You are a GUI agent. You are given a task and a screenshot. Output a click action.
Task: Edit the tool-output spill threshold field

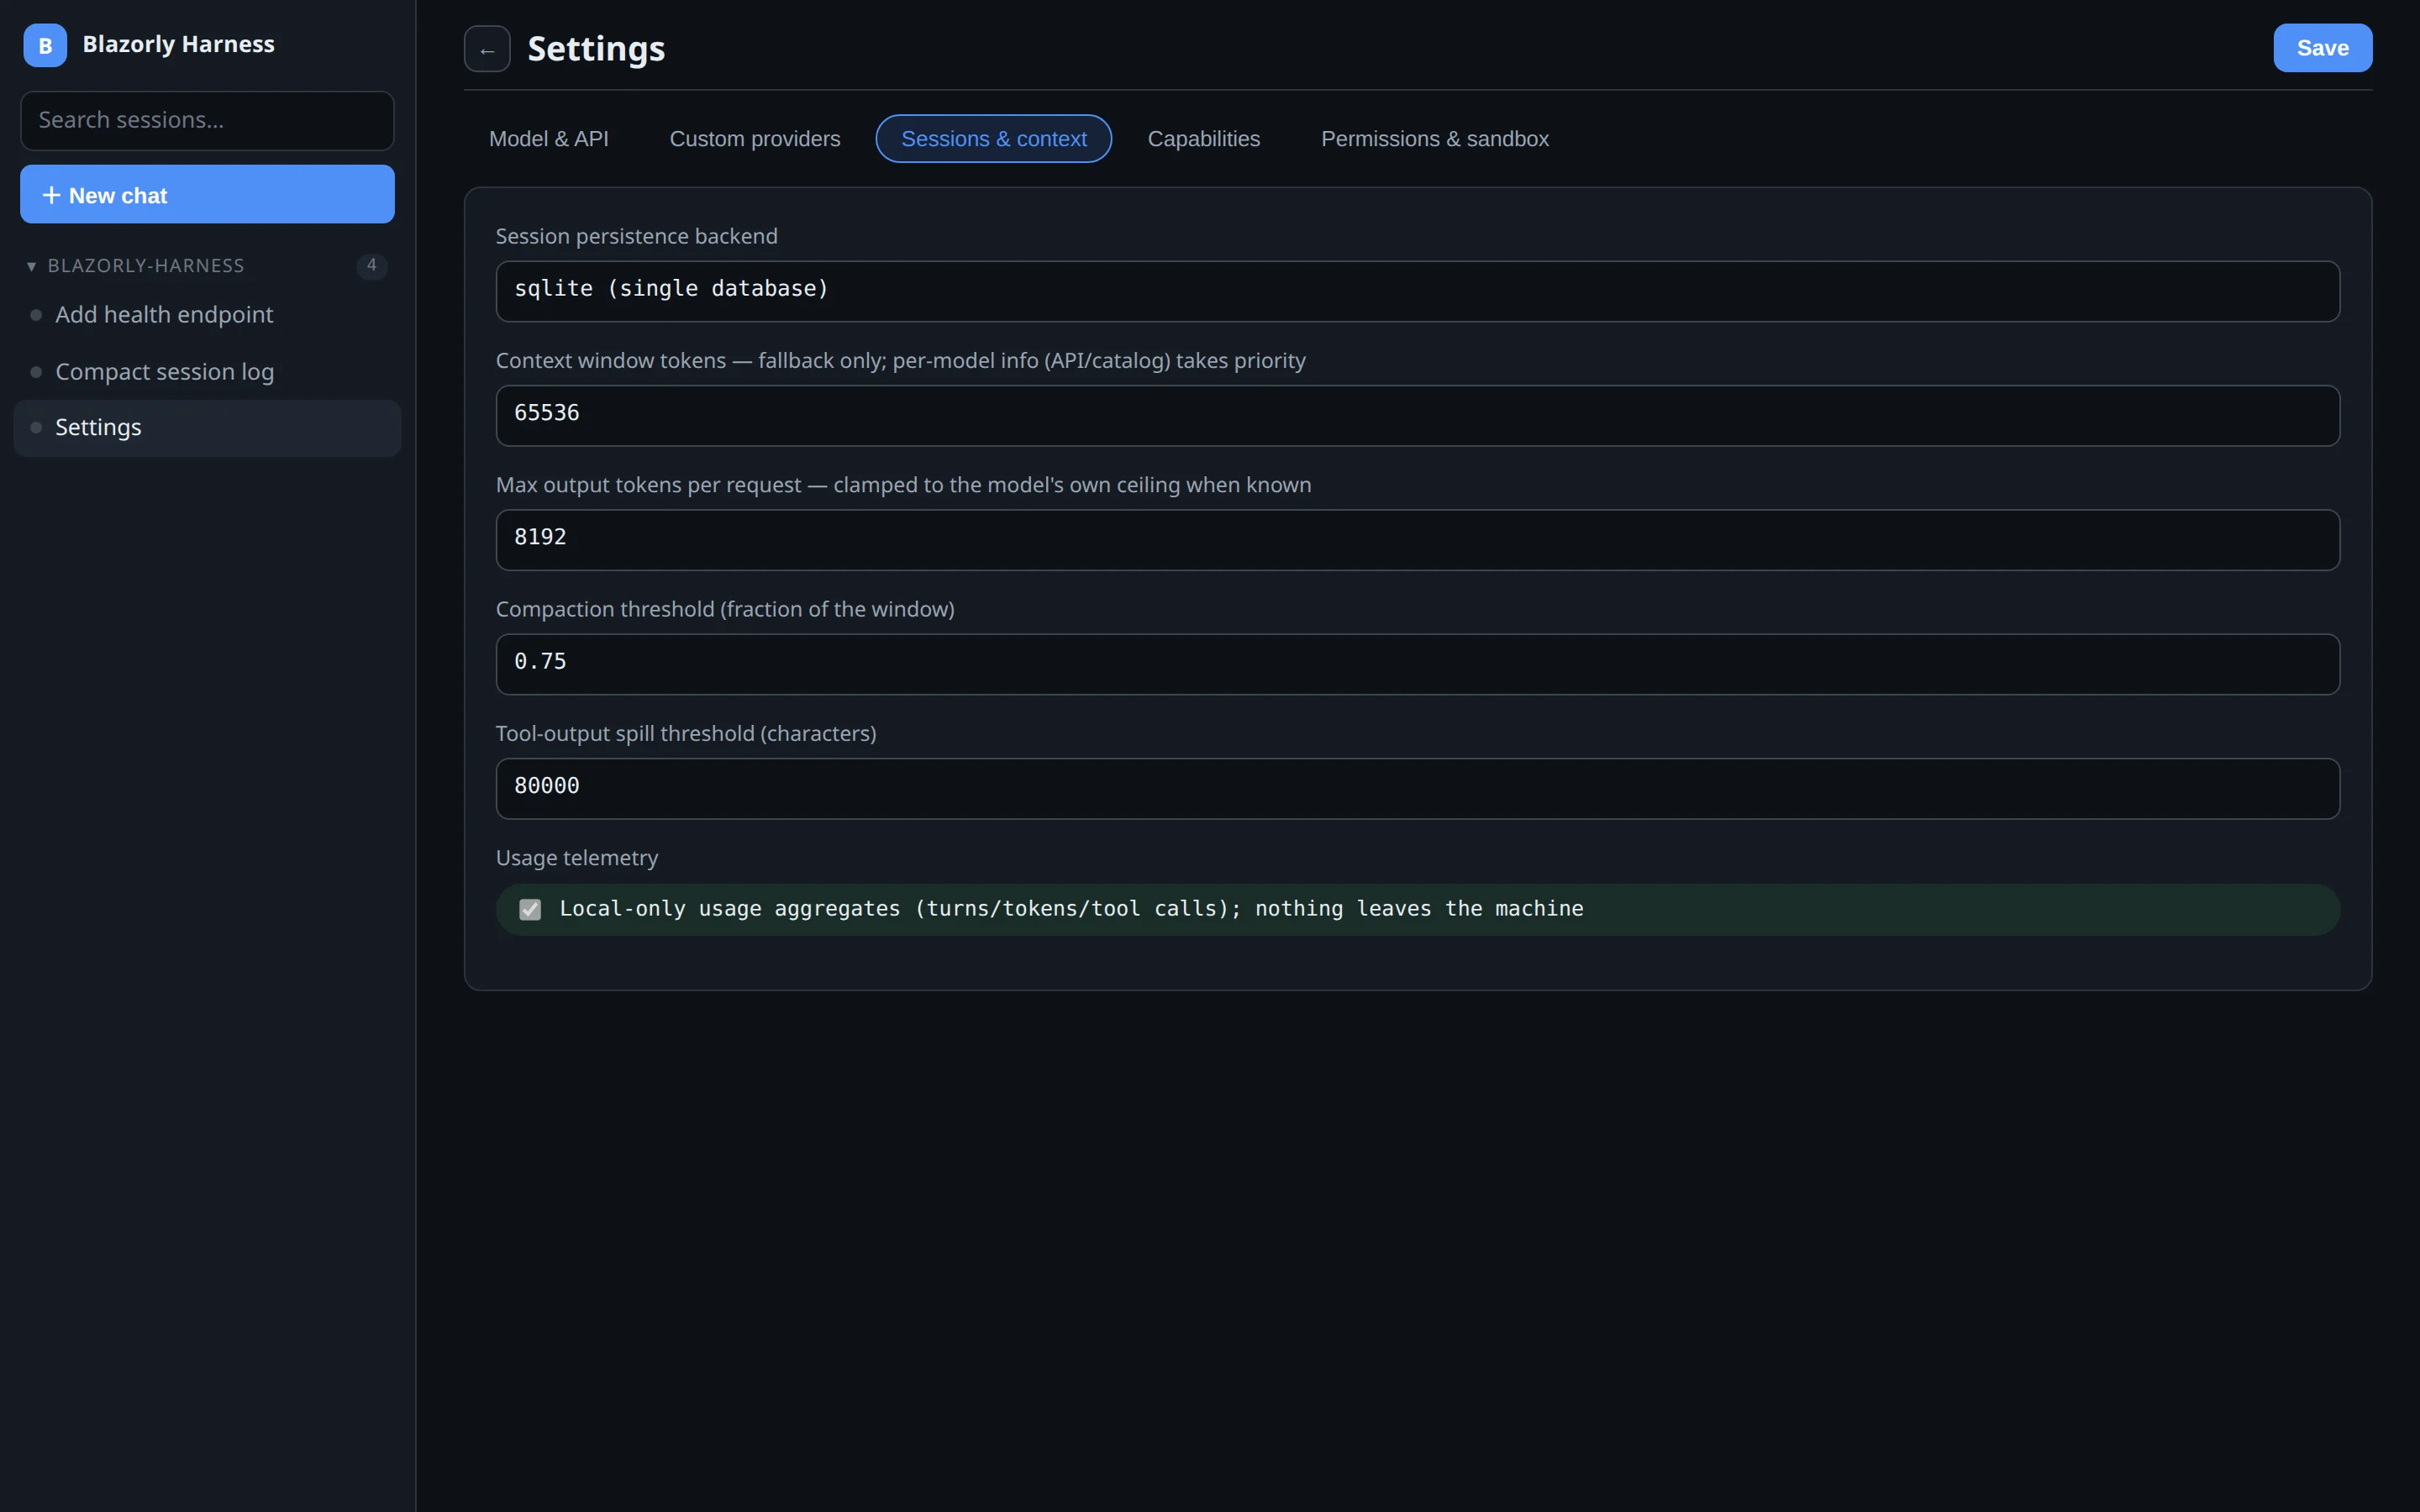[1417, 788]
